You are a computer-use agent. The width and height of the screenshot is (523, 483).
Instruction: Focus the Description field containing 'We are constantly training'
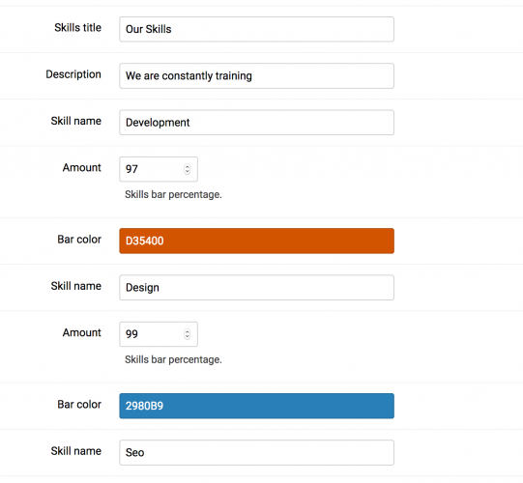pos(256,76)
